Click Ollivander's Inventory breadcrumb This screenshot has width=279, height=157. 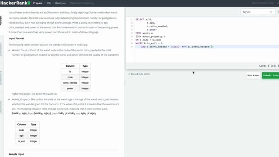pos(82,3)
